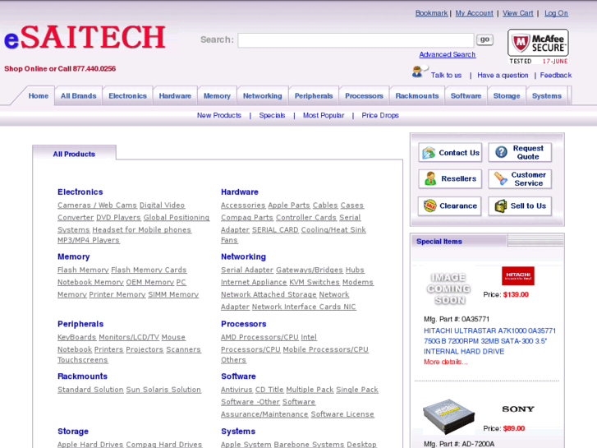The width and height of the screenshot is (597, 448).
Task: Open the MP3/MP4 Players link
Action: [x=89, y=240]
